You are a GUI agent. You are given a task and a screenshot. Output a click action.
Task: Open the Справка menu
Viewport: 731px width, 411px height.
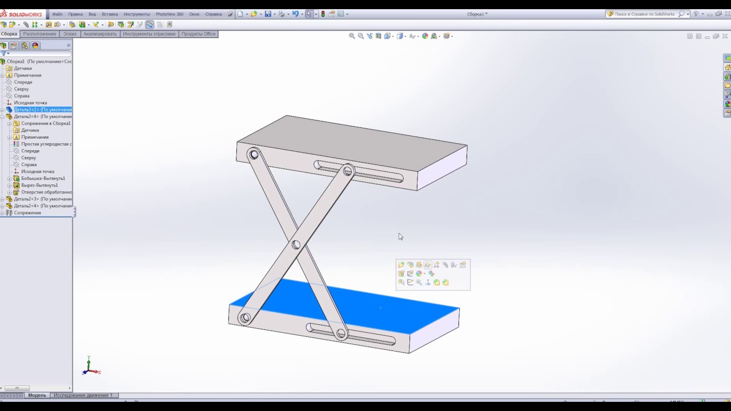214,14
